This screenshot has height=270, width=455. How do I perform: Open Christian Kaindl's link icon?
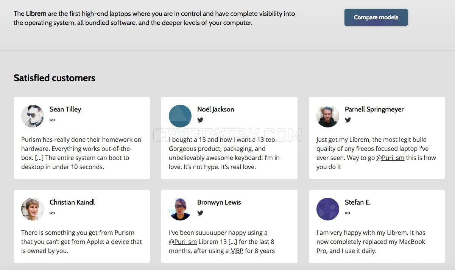pos(52,213)
